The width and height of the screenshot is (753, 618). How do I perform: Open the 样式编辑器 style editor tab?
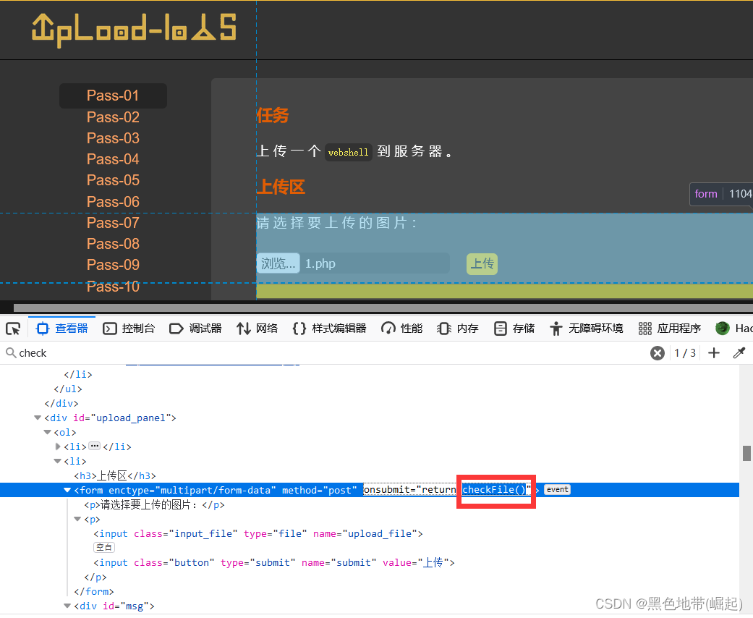click(329, 329)
